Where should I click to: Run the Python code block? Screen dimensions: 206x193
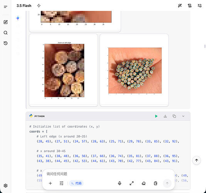(156, 116)
